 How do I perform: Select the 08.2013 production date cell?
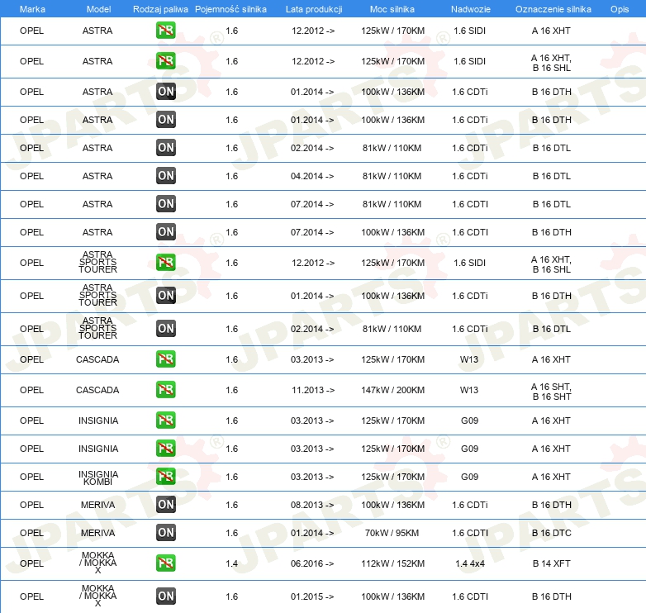point(312,505)
